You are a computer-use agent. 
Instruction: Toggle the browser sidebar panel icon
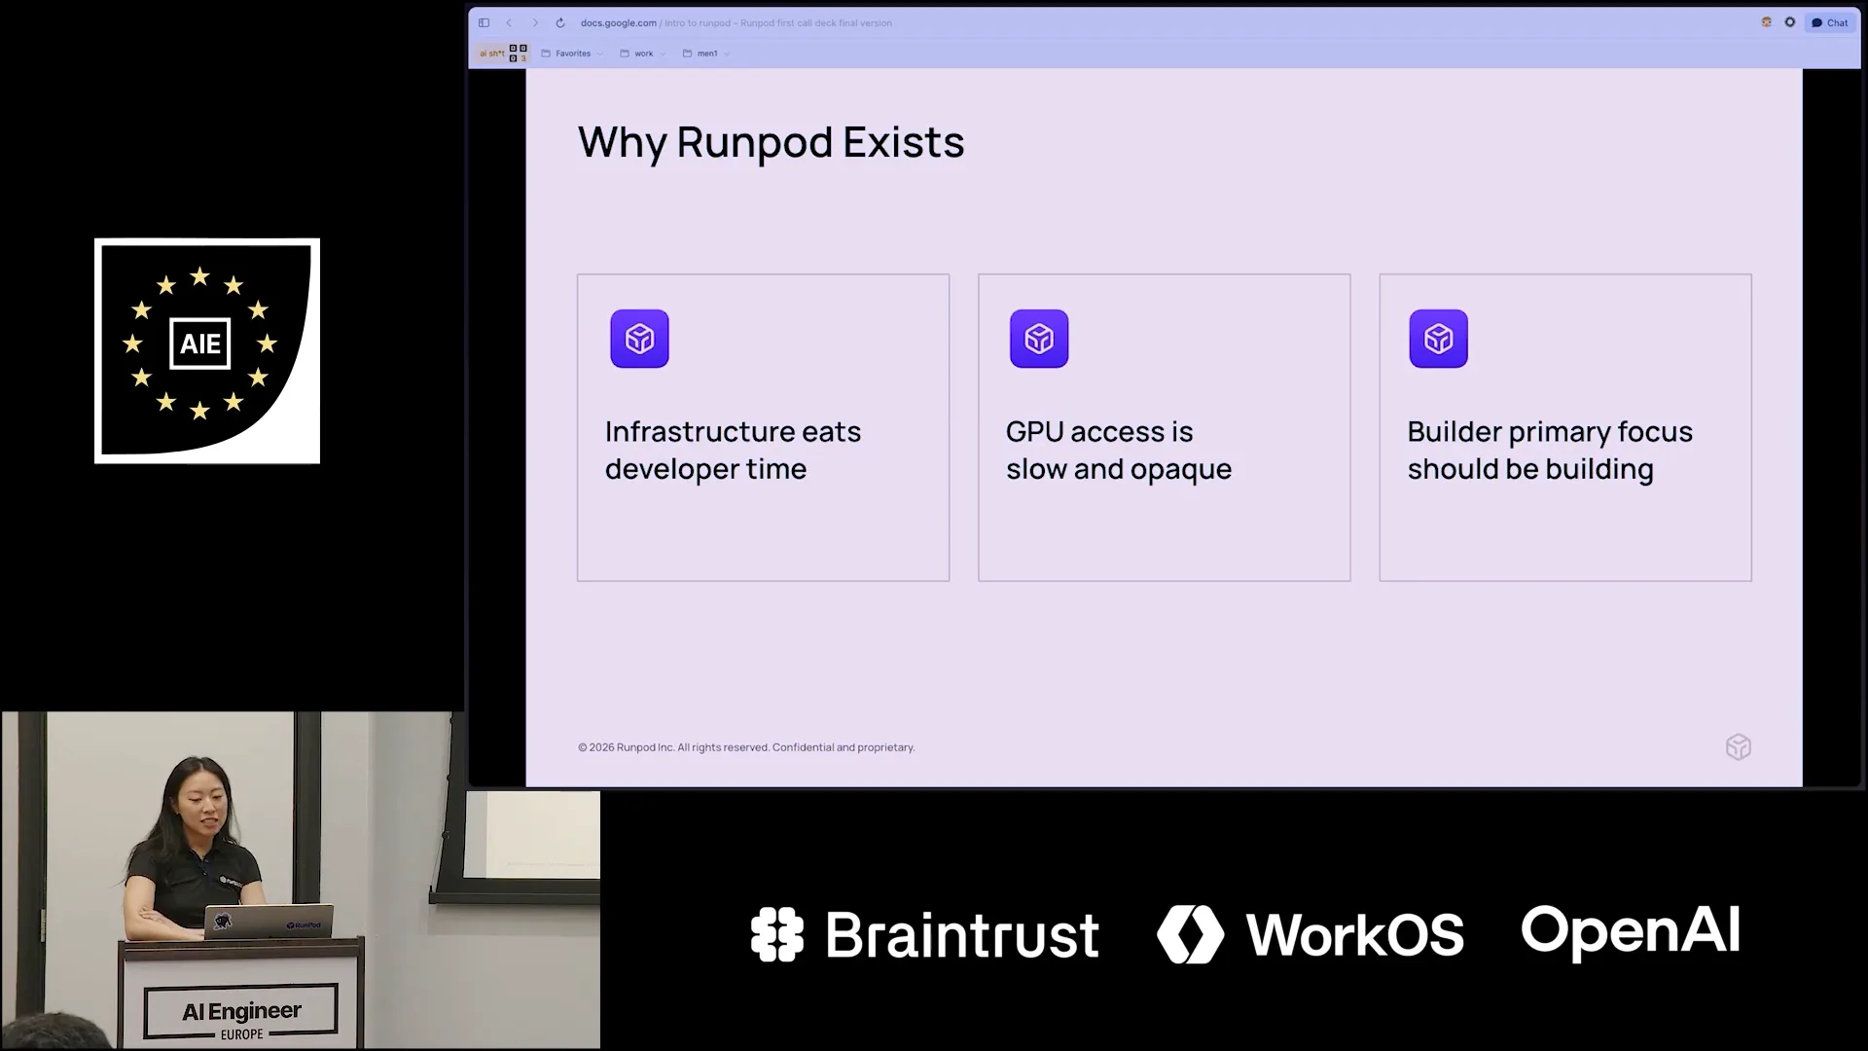coord(484,22)
